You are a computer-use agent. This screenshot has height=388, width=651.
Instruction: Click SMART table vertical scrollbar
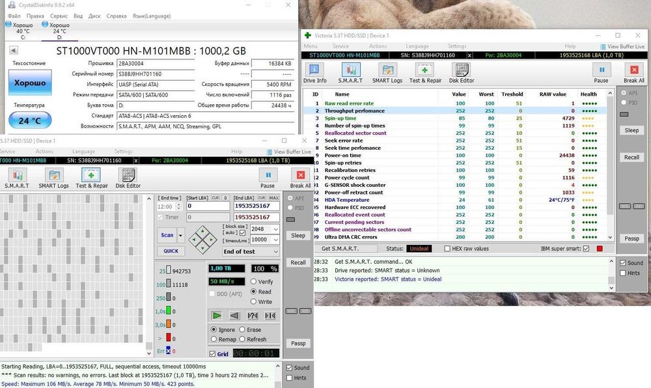[x=610, y=165]
